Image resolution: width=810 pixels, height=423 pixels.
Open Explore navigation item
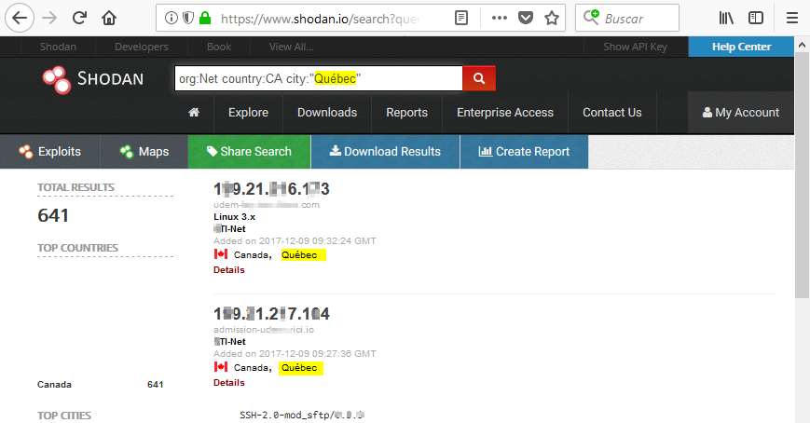tap(249, 113)
